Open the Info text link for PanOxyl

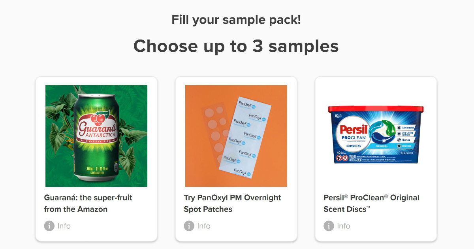click(204, 226)
